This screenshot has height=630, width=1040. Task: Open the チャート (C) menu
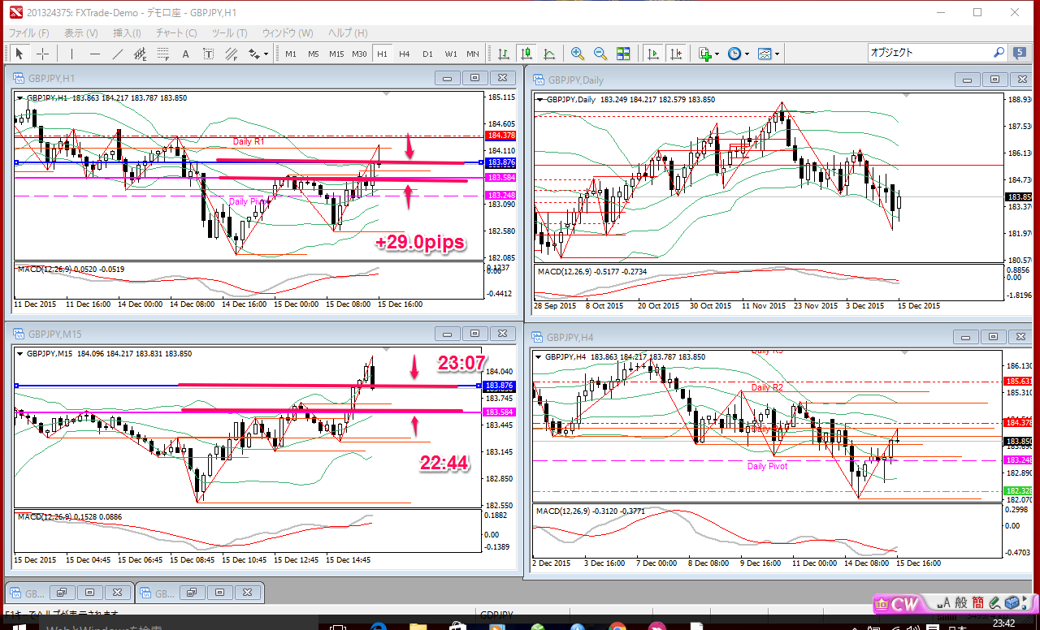coord(176,33)
